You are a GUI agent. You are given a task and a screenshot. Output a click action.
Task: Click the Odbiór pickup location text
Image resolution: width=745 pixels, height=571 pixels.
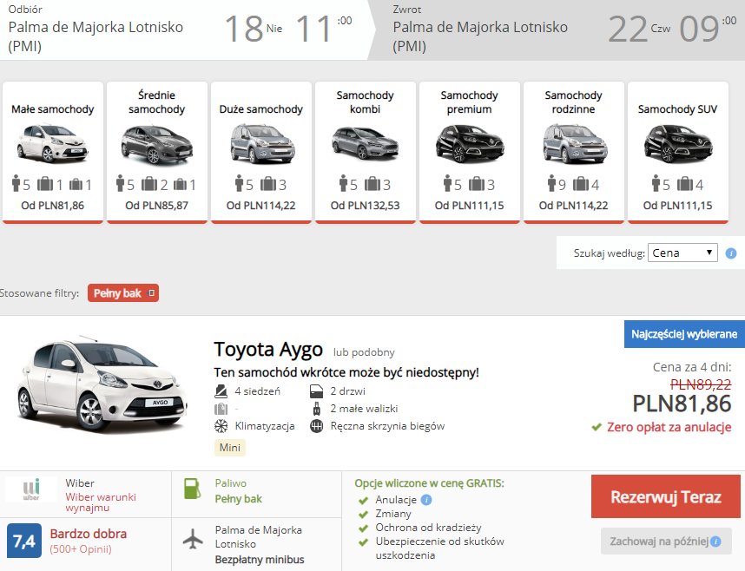96,36
